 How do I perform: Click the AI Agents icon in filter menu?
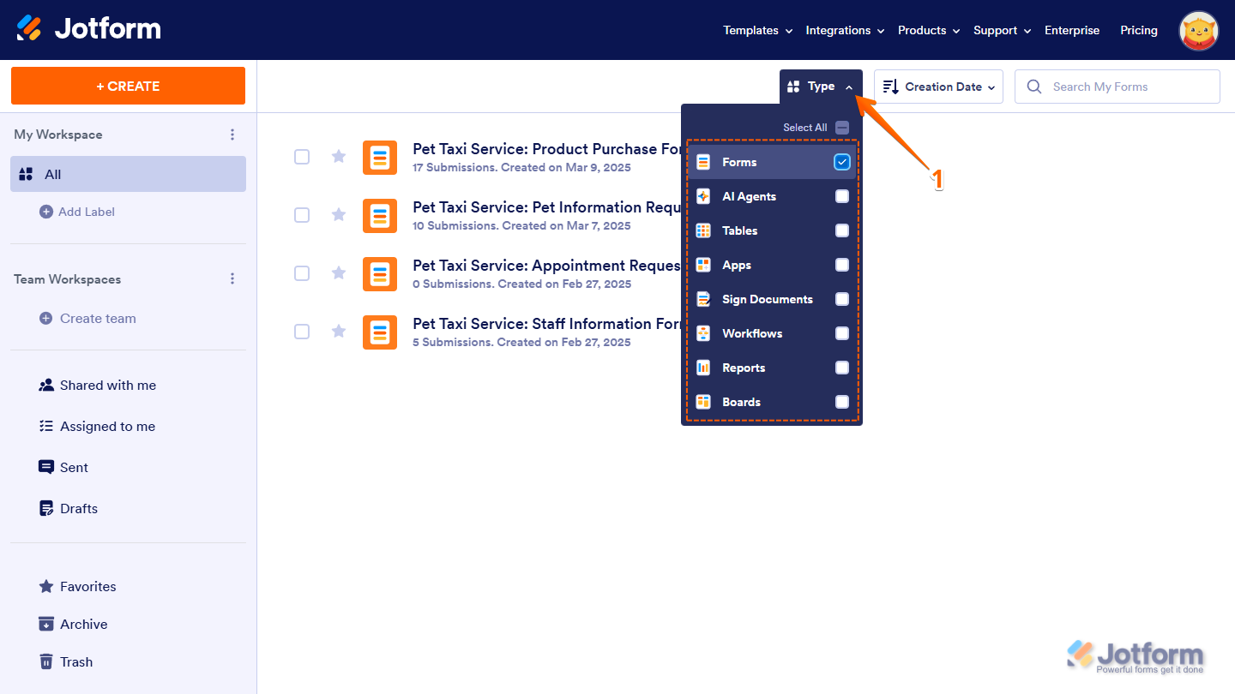click(703, 195)
